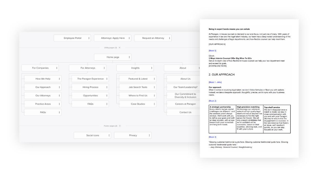The width and height of the screenshot is (318, 177).
Task: Open options menu for FAQs under For Attorneys
Action: pos(107,104)
